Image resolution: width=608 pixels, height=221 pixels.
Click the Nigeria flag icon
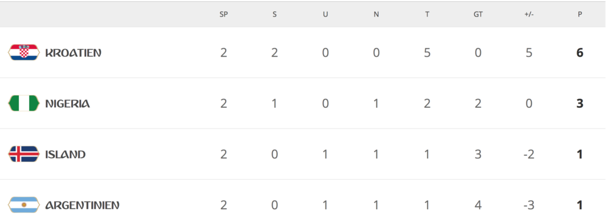pyautogui.click(x=24, y=103)
